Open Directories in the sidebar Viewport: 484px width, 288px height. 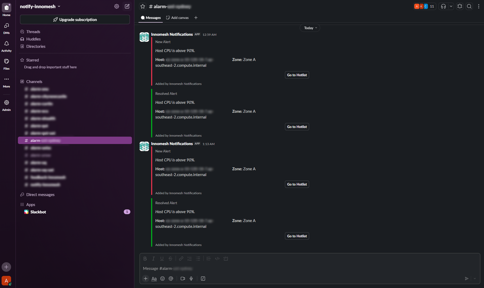click(36, 46)
